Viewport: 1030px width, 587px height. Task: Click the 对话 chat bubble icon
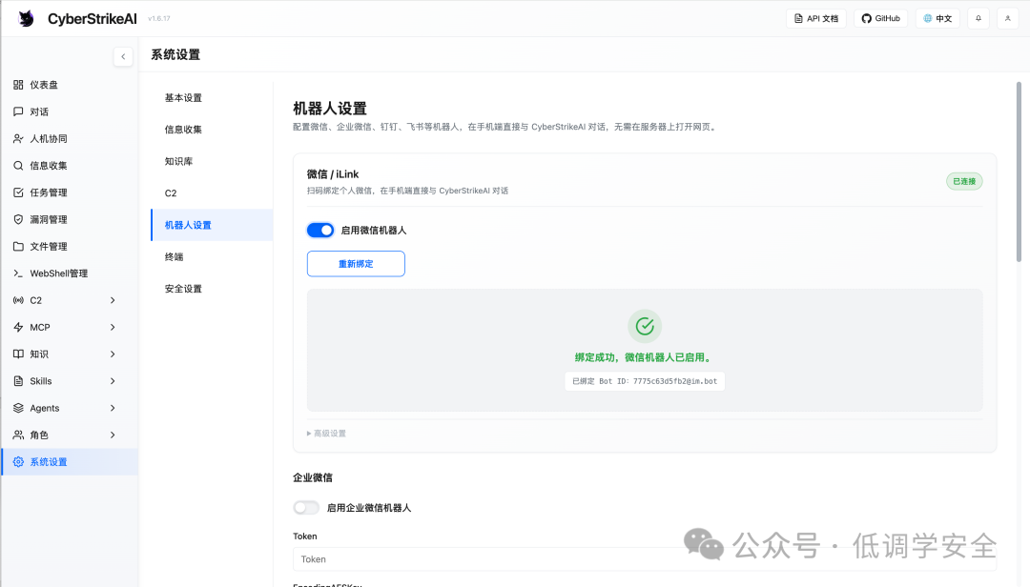coord(18,111)
